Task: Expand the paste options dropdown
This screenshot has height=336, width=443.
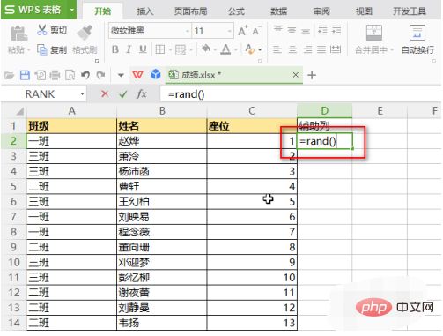Action: coord(29,50)
